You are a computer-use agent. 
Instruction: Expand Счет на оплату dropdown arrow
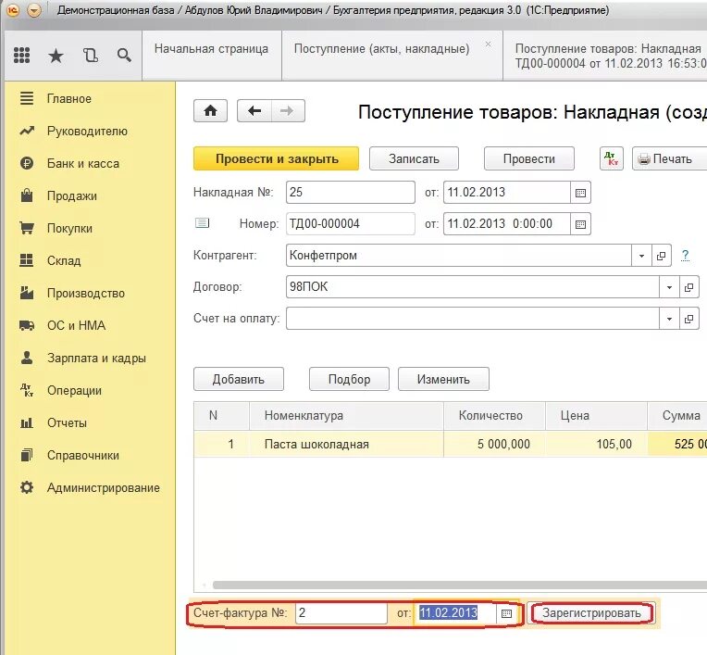click(669, 319)
